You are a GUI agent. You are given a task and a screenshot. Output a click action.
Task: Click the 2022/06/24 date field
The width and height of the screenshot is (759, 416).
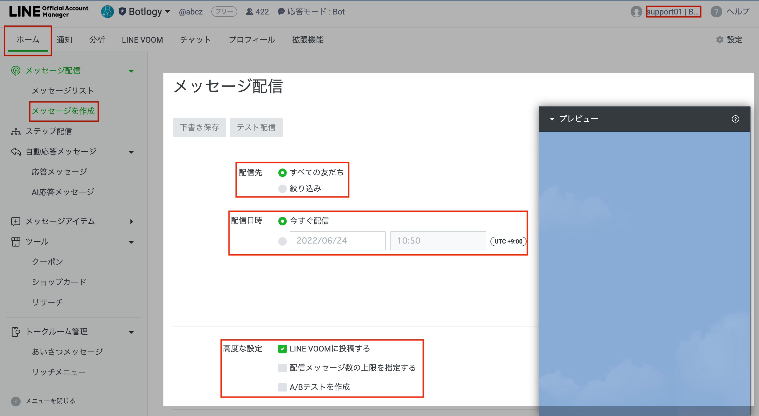[x=337, y=241]
